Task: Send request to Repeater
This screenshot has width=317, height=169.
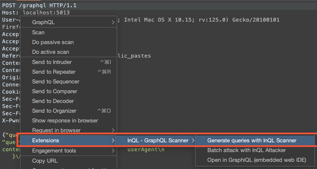Action: pyautogui.click(x=69, y=72)
